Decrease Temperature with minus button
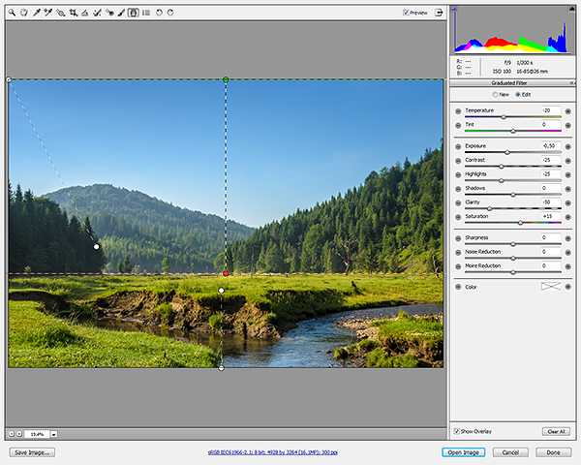The height and width of the screenshot is (465, 581). (458, 111)
